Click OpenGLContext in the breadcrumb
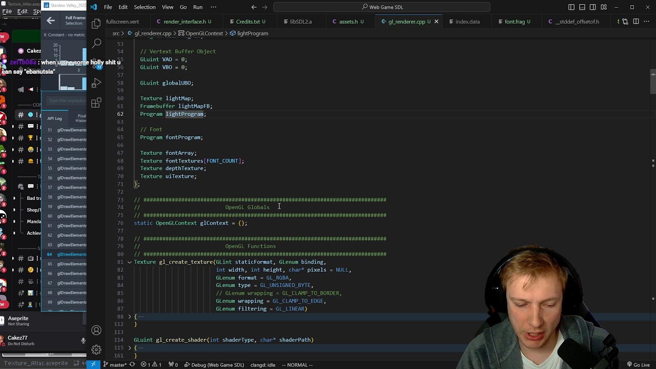This screenshot has height=369, width=656. click(204, 33)
